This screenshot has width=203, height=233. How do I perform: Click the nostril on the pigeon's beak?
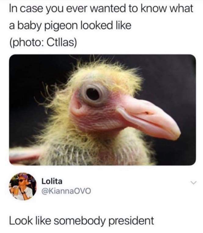(147, 113)
